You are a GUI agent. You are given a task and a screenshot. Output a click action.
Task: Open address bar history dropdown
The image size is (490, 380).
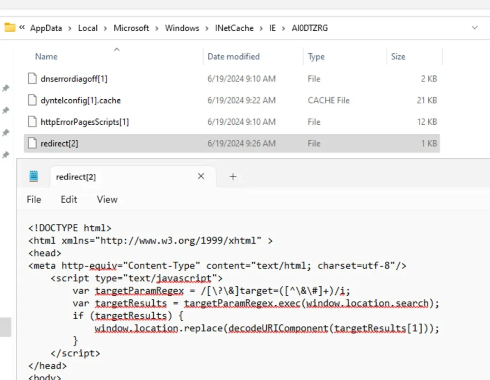pos(475,28)
